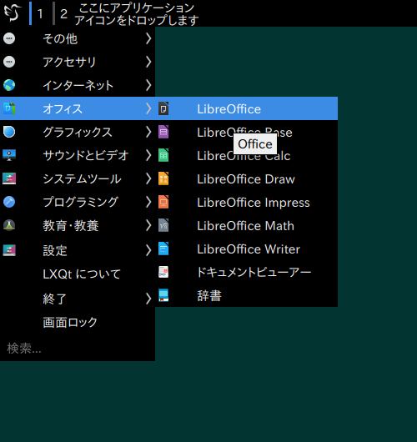The image size is (417, 442).
Task: Click the LibreOffice Writer blue icon
Action: 163,249
